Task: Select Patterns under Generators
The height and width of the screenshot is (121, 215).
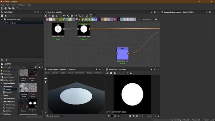Action: point(9,92)
